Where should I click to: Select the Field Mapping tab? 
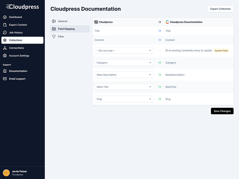[70, 29]
